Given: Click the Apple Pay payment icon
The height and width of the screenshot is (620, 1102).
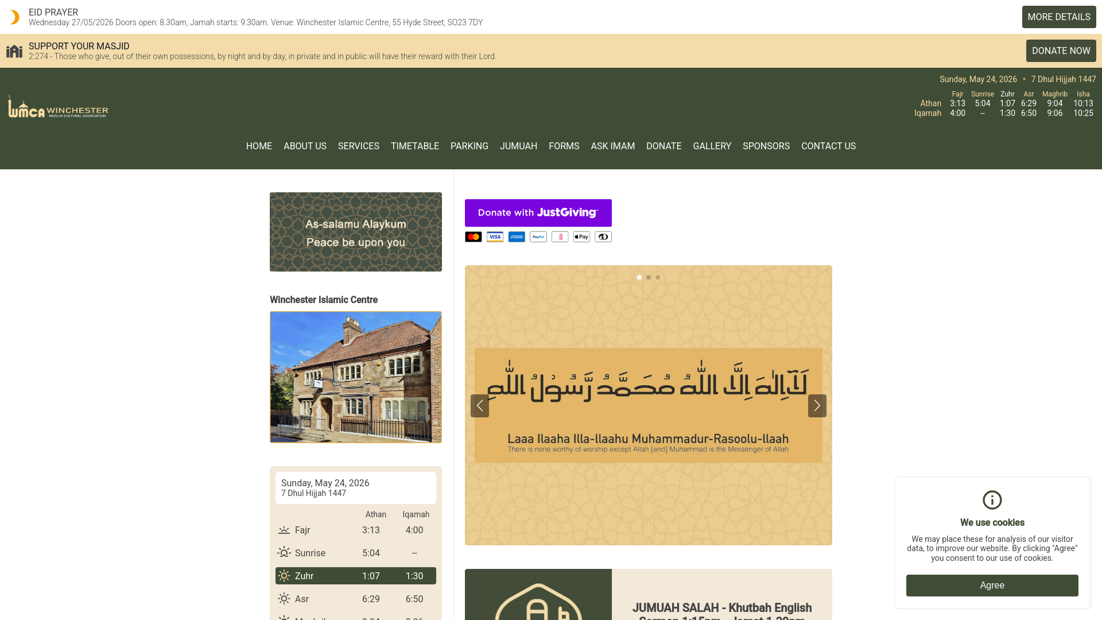Looking at the screenshot, I should click(x=581, y=237).
